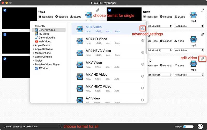Viewport: 207px width, 130px height.
Task: Open title2 No Subtitle dropdown
Action: (x=189, y=26)
